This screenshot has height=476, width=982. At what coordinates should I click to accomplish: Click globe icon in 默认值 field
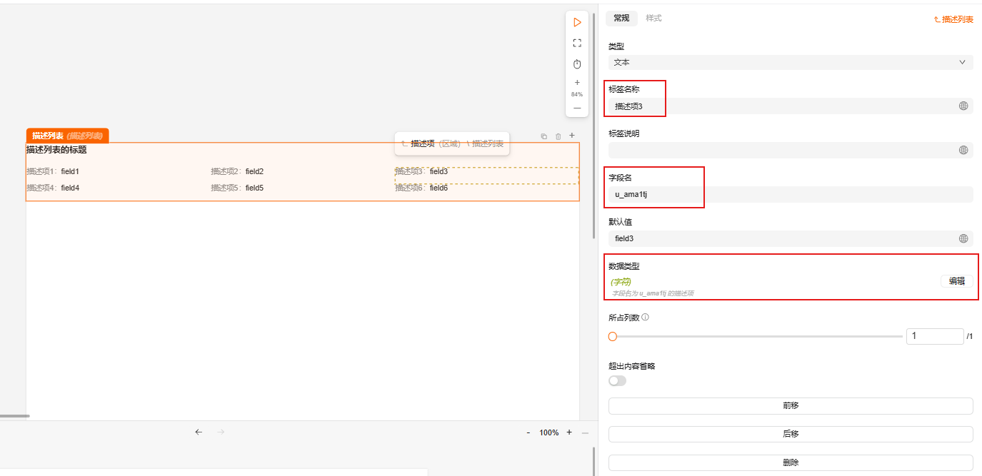click(963, 239)
